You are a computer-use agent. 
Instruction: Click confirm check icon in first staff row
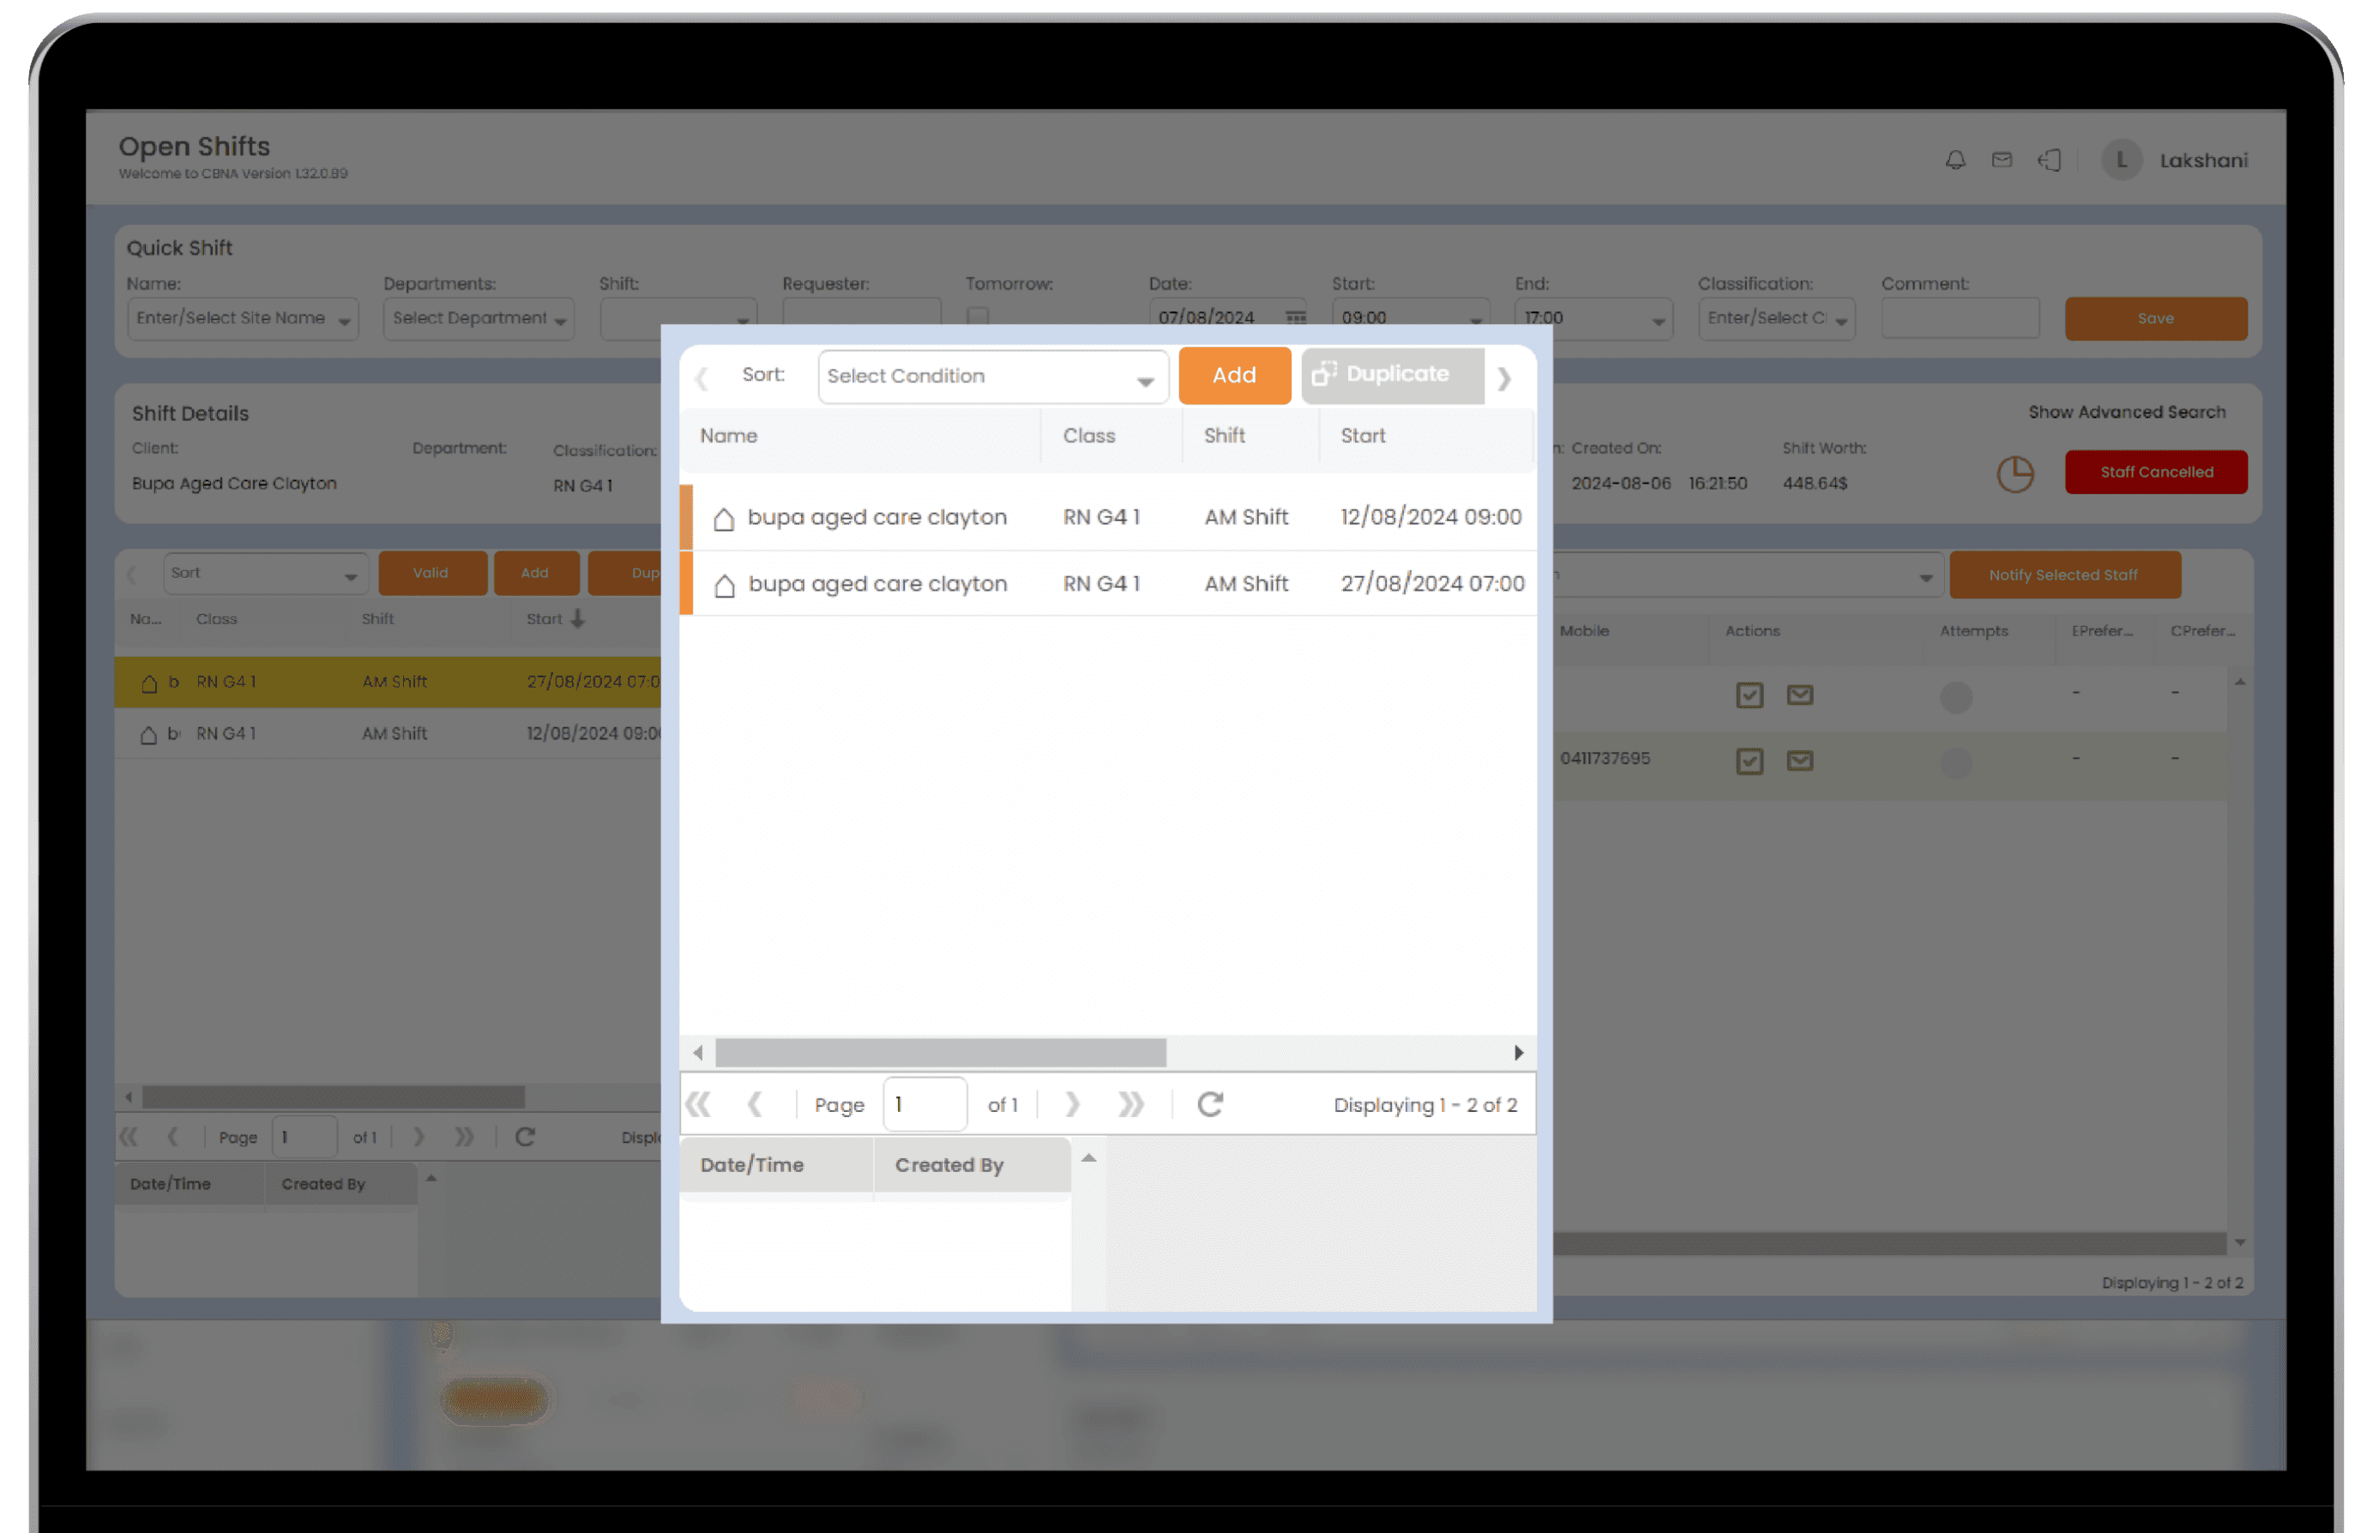tap(1749, 694)
